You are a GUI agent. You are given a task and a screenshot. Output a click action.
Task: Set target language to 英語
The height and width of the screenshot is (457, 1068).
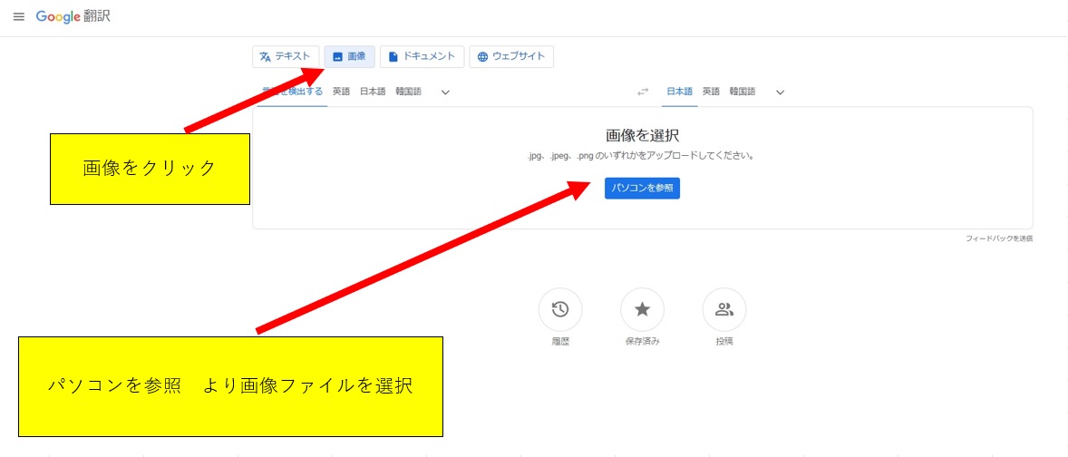(711, 92)
